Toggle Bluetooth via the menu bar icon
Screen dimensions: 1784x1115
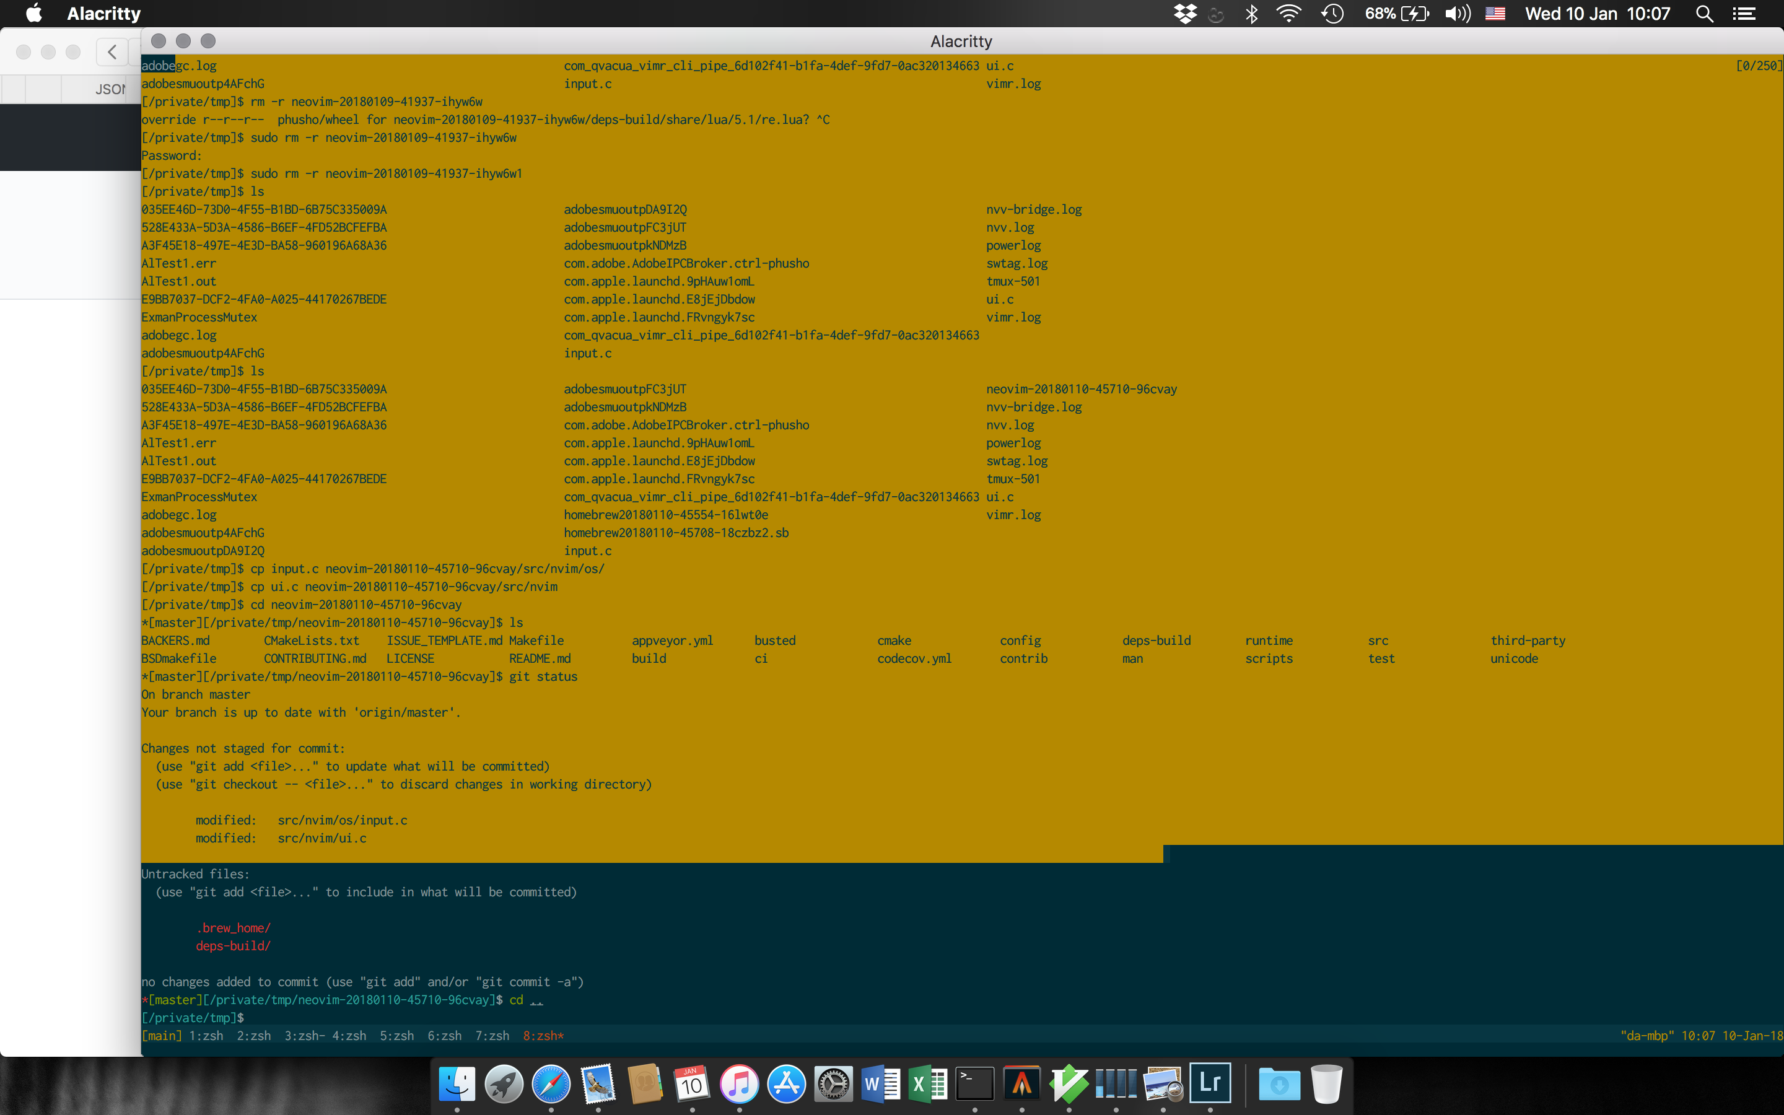(x=1251, y=13)
